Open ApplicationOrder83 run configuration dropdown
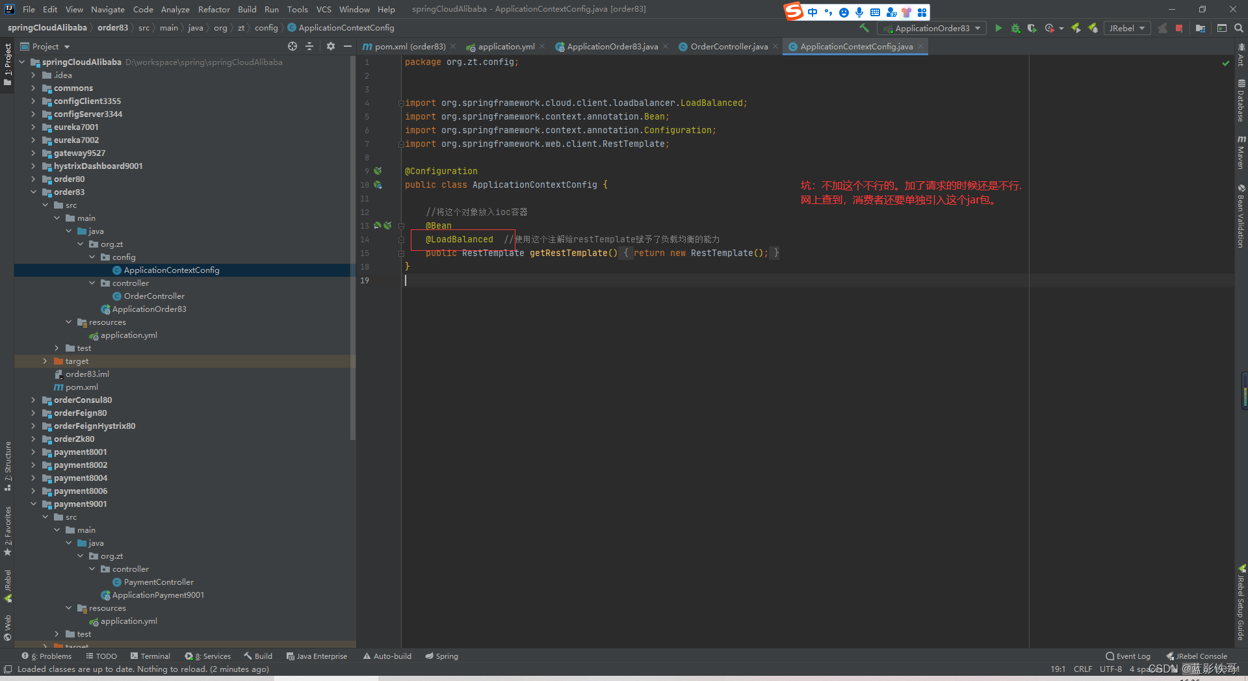The width and height of the screenshot is (1248, 681). [x=931, y=28]
